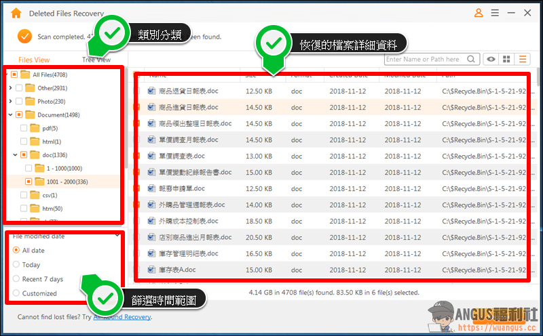Click the search magnifier icon

471,59
